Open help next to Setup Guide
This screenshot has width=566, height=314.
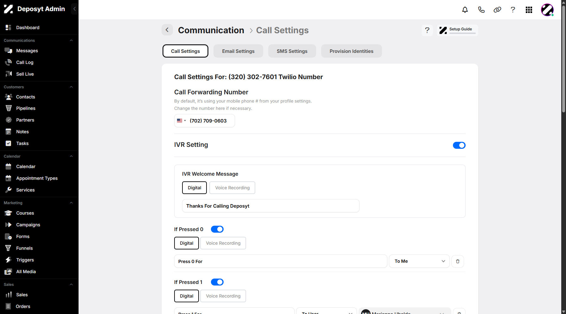coord(427,30)
